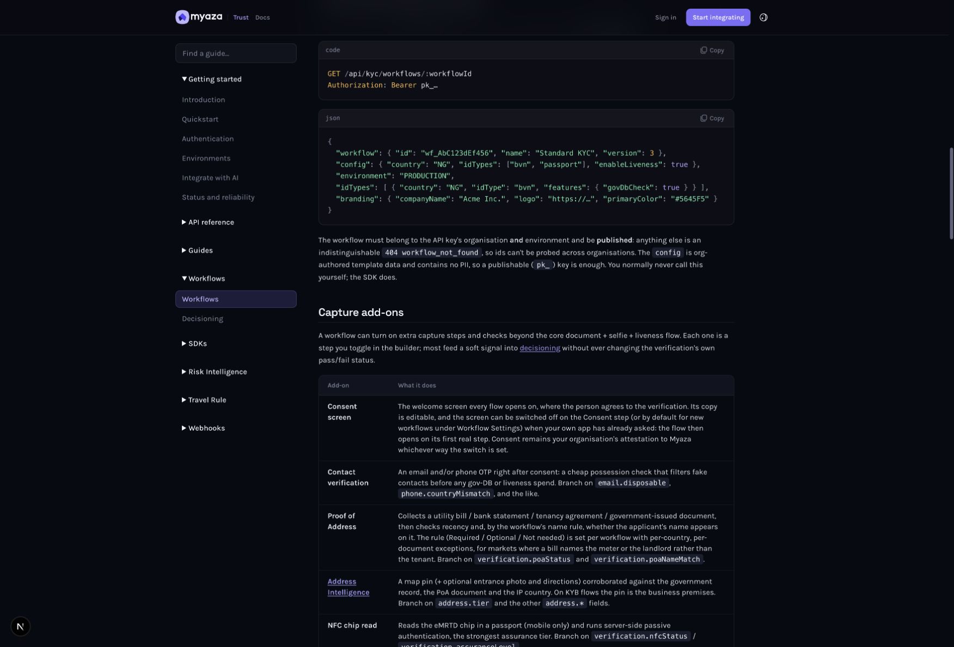
Task: View Status and reliability page
Action: 218,198
